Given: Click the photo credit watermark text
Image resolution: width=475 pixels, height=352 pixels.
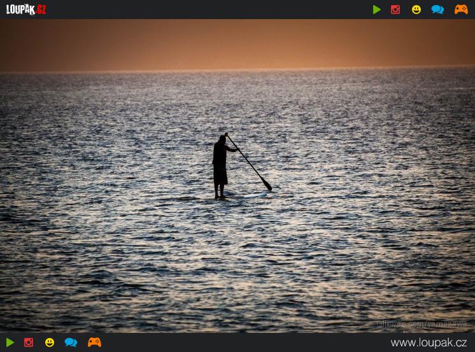Looking at the screenshot, I should pos(422,324).
